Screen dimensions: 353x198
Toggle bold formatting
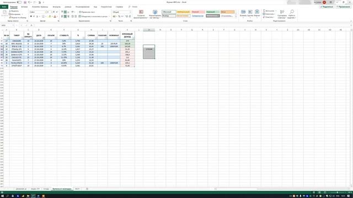(x=31, y=16)
